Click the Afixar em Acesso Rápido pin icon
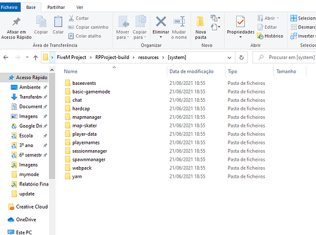This screenshot has width=316, height=235. coord(16,21)
